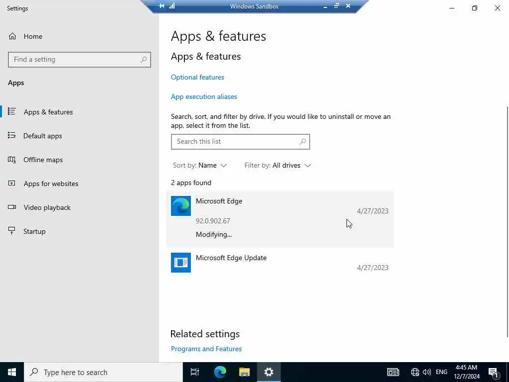Open Programs and Features link
Screen dimensions: 509x382
tap(206, 349)
